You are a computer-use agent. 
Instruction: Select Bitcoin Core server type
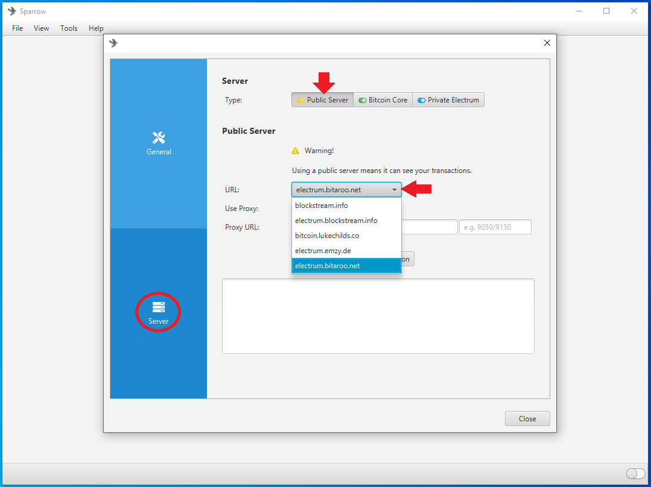(x=383, y=100)
